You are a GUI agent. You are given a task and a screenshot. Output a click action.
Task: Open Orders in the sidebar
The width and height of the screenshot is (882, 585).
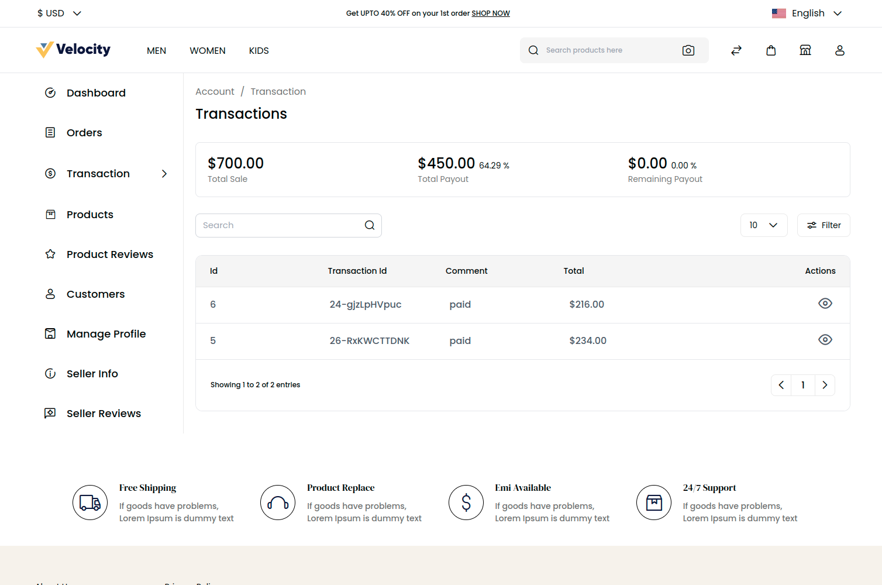(84, 133)
